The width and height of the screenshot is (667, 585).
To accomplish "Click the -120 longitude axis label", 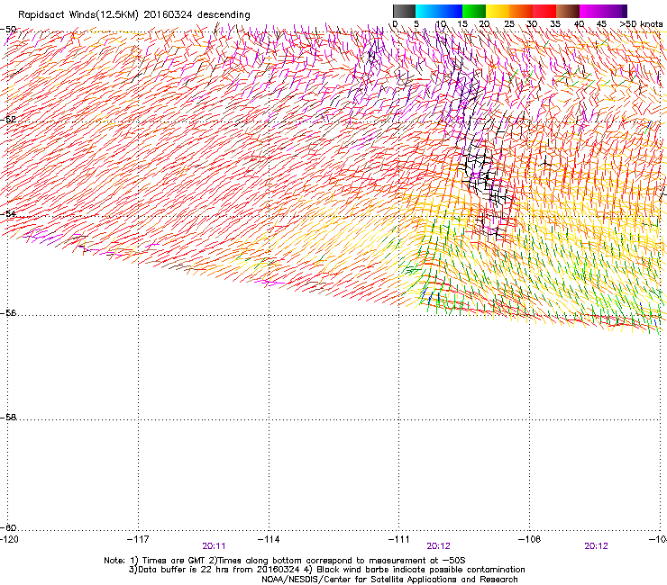I will point(9,539).
